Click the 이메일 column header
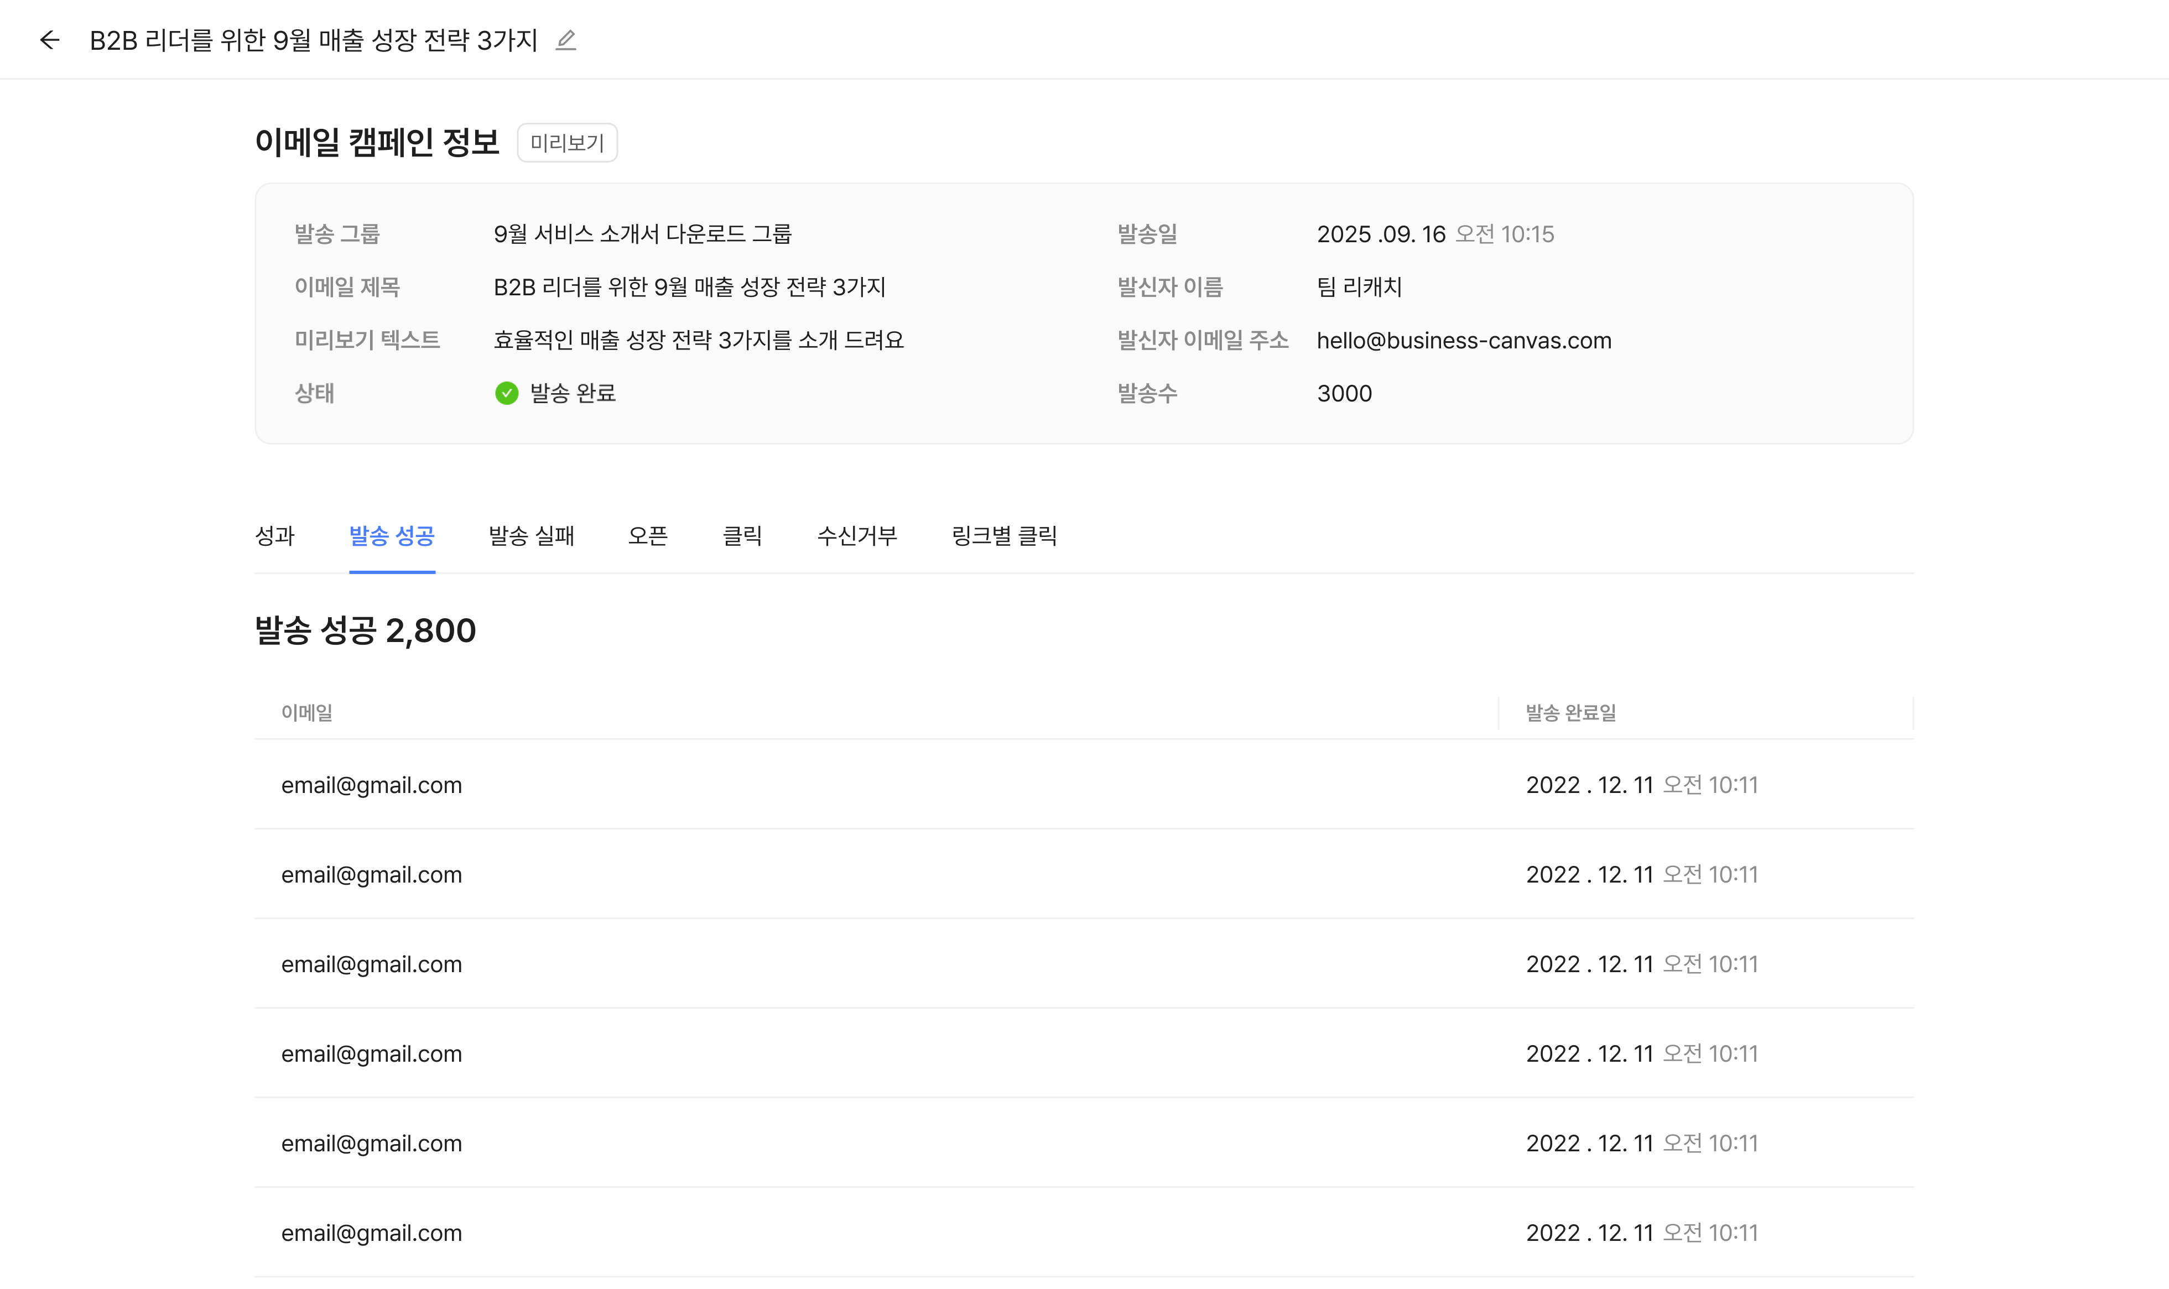 coord(306,713)
